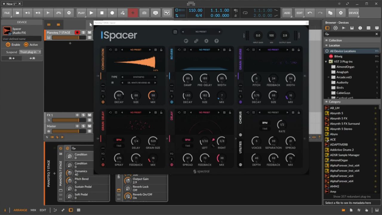Click the red add-device plus icon in the toolbar

133,13
